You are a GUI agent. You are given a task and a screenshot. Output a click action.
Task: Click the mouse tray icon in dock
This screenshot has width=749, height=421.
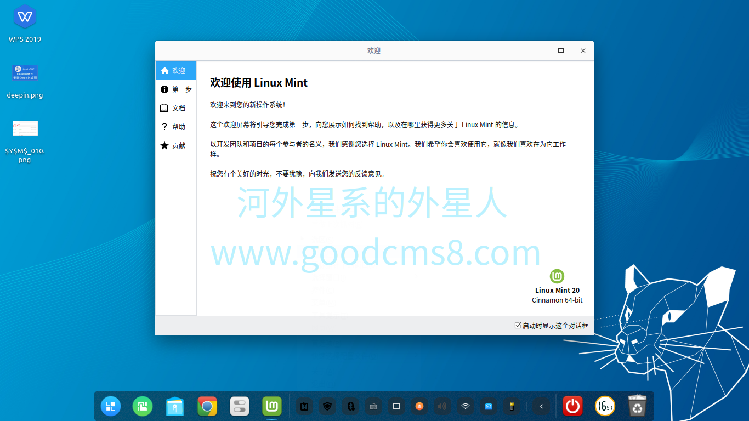point(350,406)
